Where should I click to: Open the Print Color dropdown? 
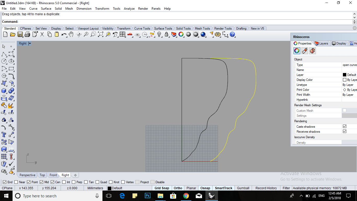[349, 90]
